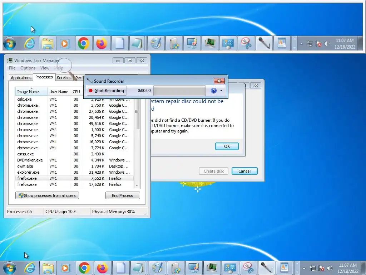
Task: Launch Internet Explorer from the bottom taskbar
Action: click(30, 268)
